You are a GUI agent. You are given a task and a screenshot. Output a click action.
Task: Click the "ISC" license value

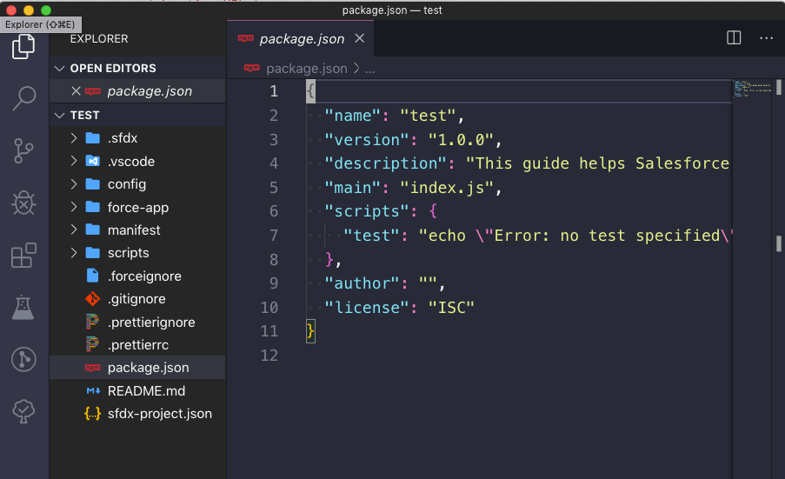pyautogui.click(x=451, y=307)
